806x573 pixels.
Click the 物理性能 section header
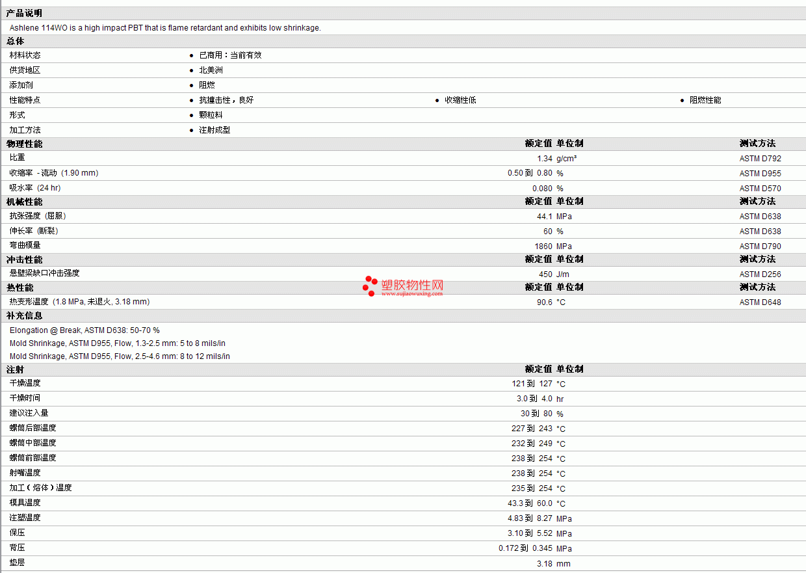tap(24, 144)
